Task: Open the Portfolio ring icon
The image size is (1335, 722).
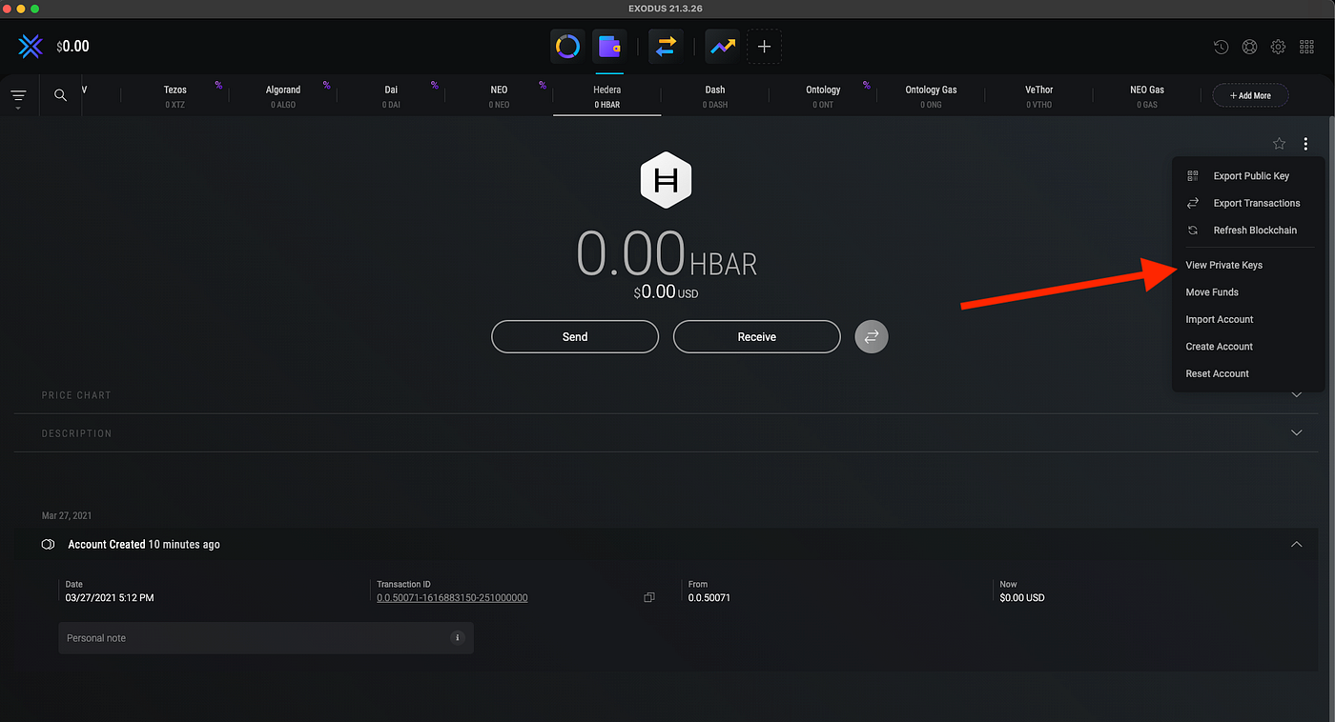Action: [567, 46]
